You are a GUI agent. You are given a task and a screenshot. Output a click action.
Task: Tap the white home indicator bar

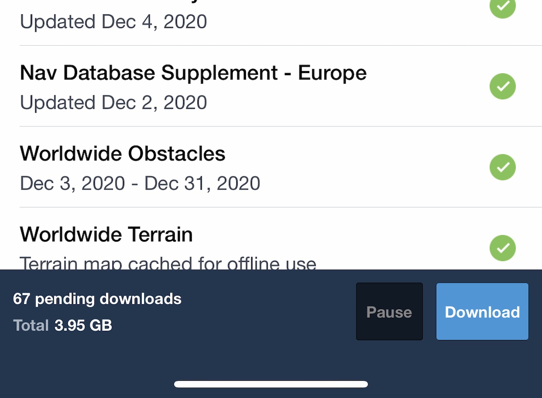click(271, 384)
